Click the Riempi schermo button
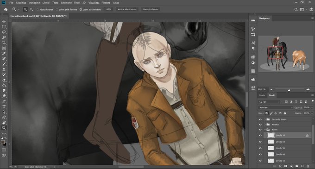This screenshot has width=315, height=169. (x=151, y=9)
